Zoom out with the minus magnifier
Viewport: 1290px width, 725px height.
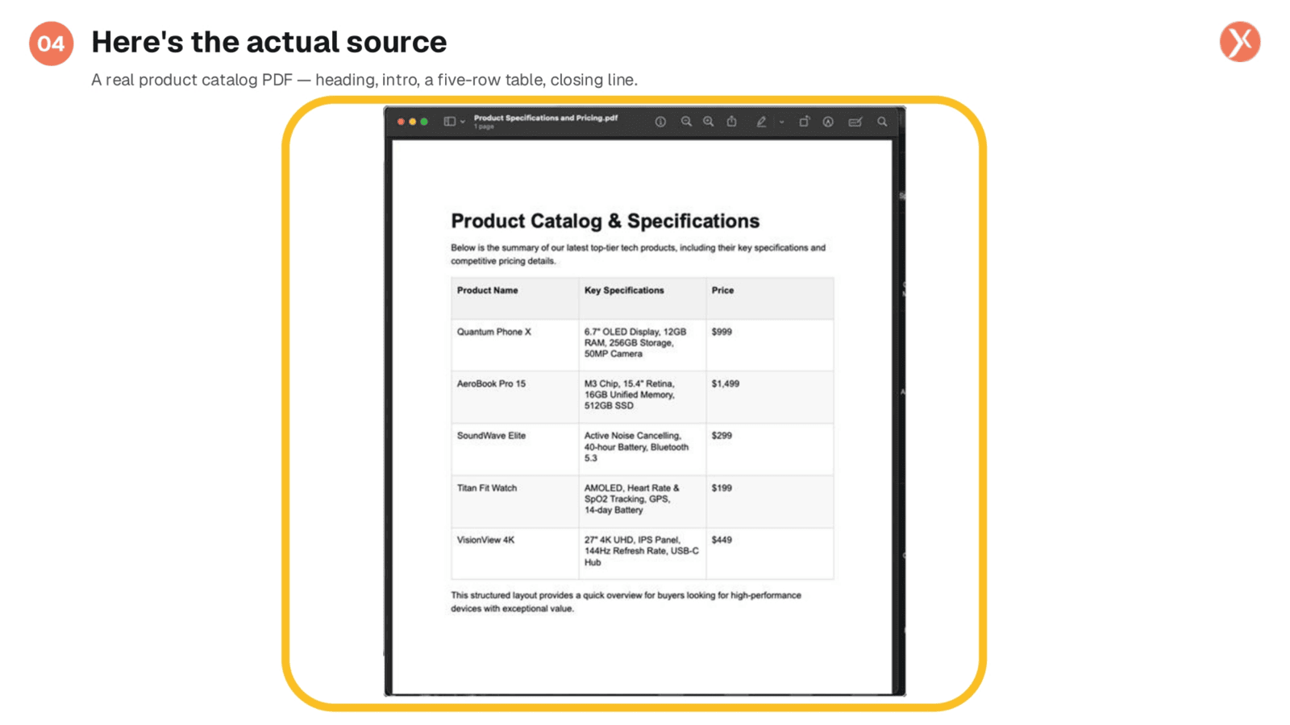(686, 122)
